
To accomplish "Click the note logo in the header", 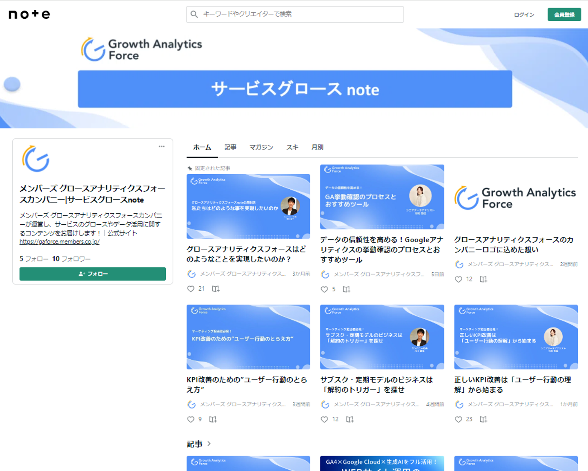I will coord(29,14).
